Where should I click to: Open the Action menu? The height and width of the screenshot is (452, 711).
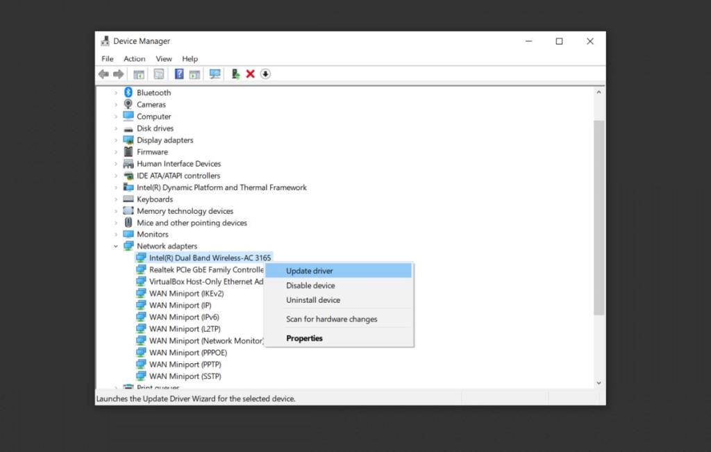[134, 58]
